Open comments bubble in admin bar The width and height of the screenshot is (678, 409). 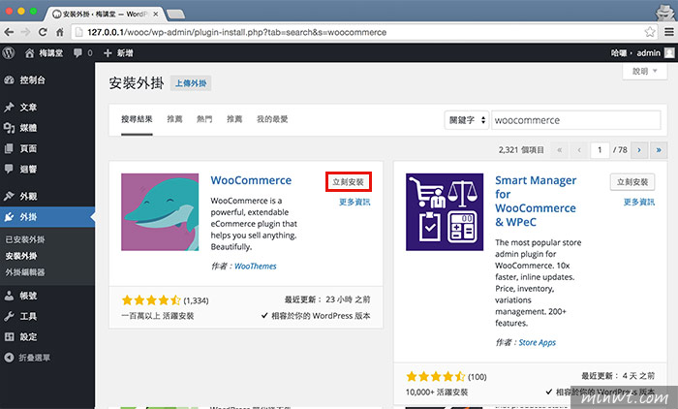[x=82, y=52]
